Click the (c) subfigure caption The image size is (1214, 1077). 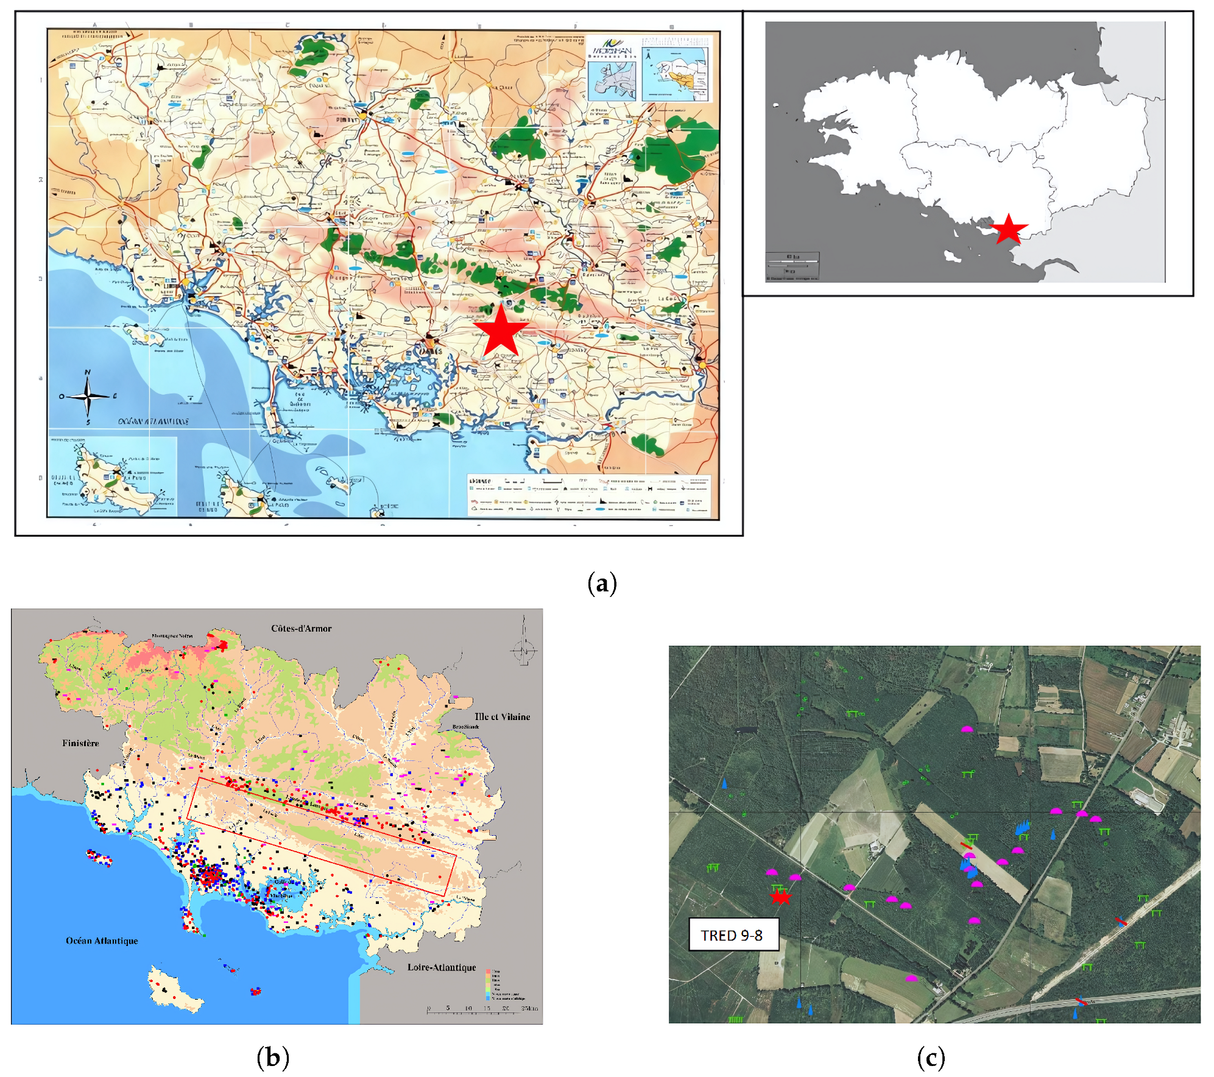click(x=930, y=1058)
